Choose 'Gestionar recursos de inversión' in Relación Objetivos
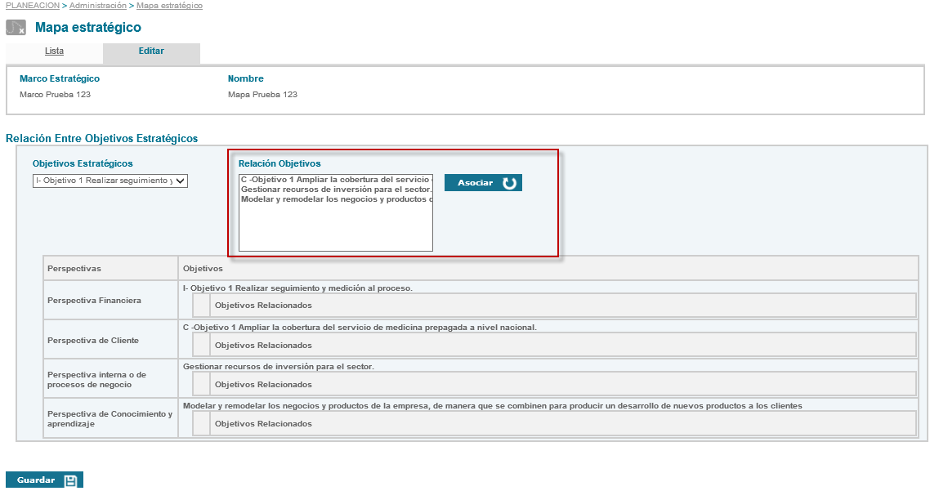This screenshot has width=939, height=491. click(335, 189)
